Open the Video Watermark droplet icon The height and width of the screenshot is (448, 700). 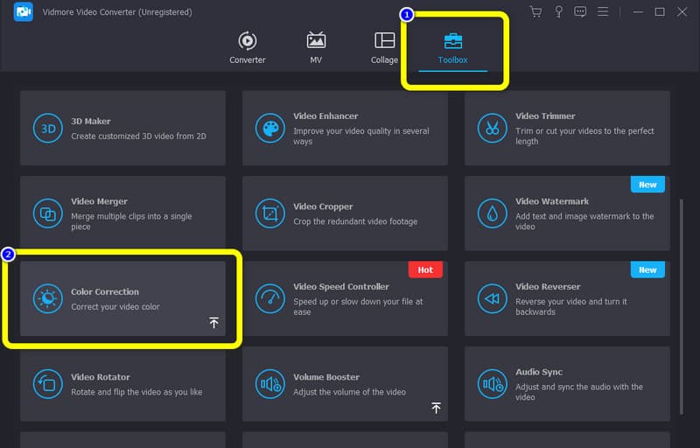pos(492,213)
